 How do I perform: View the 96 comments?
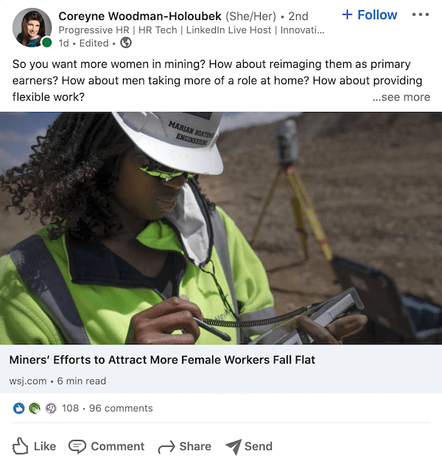(121, 408)
